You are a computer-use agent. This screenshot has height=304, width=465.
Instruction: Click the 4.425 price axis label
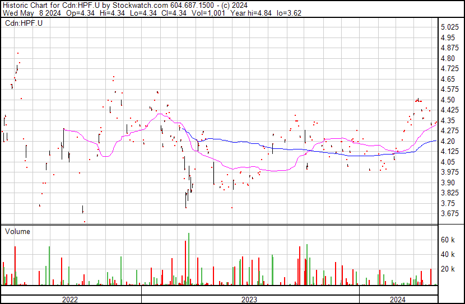tap(450, 110)
